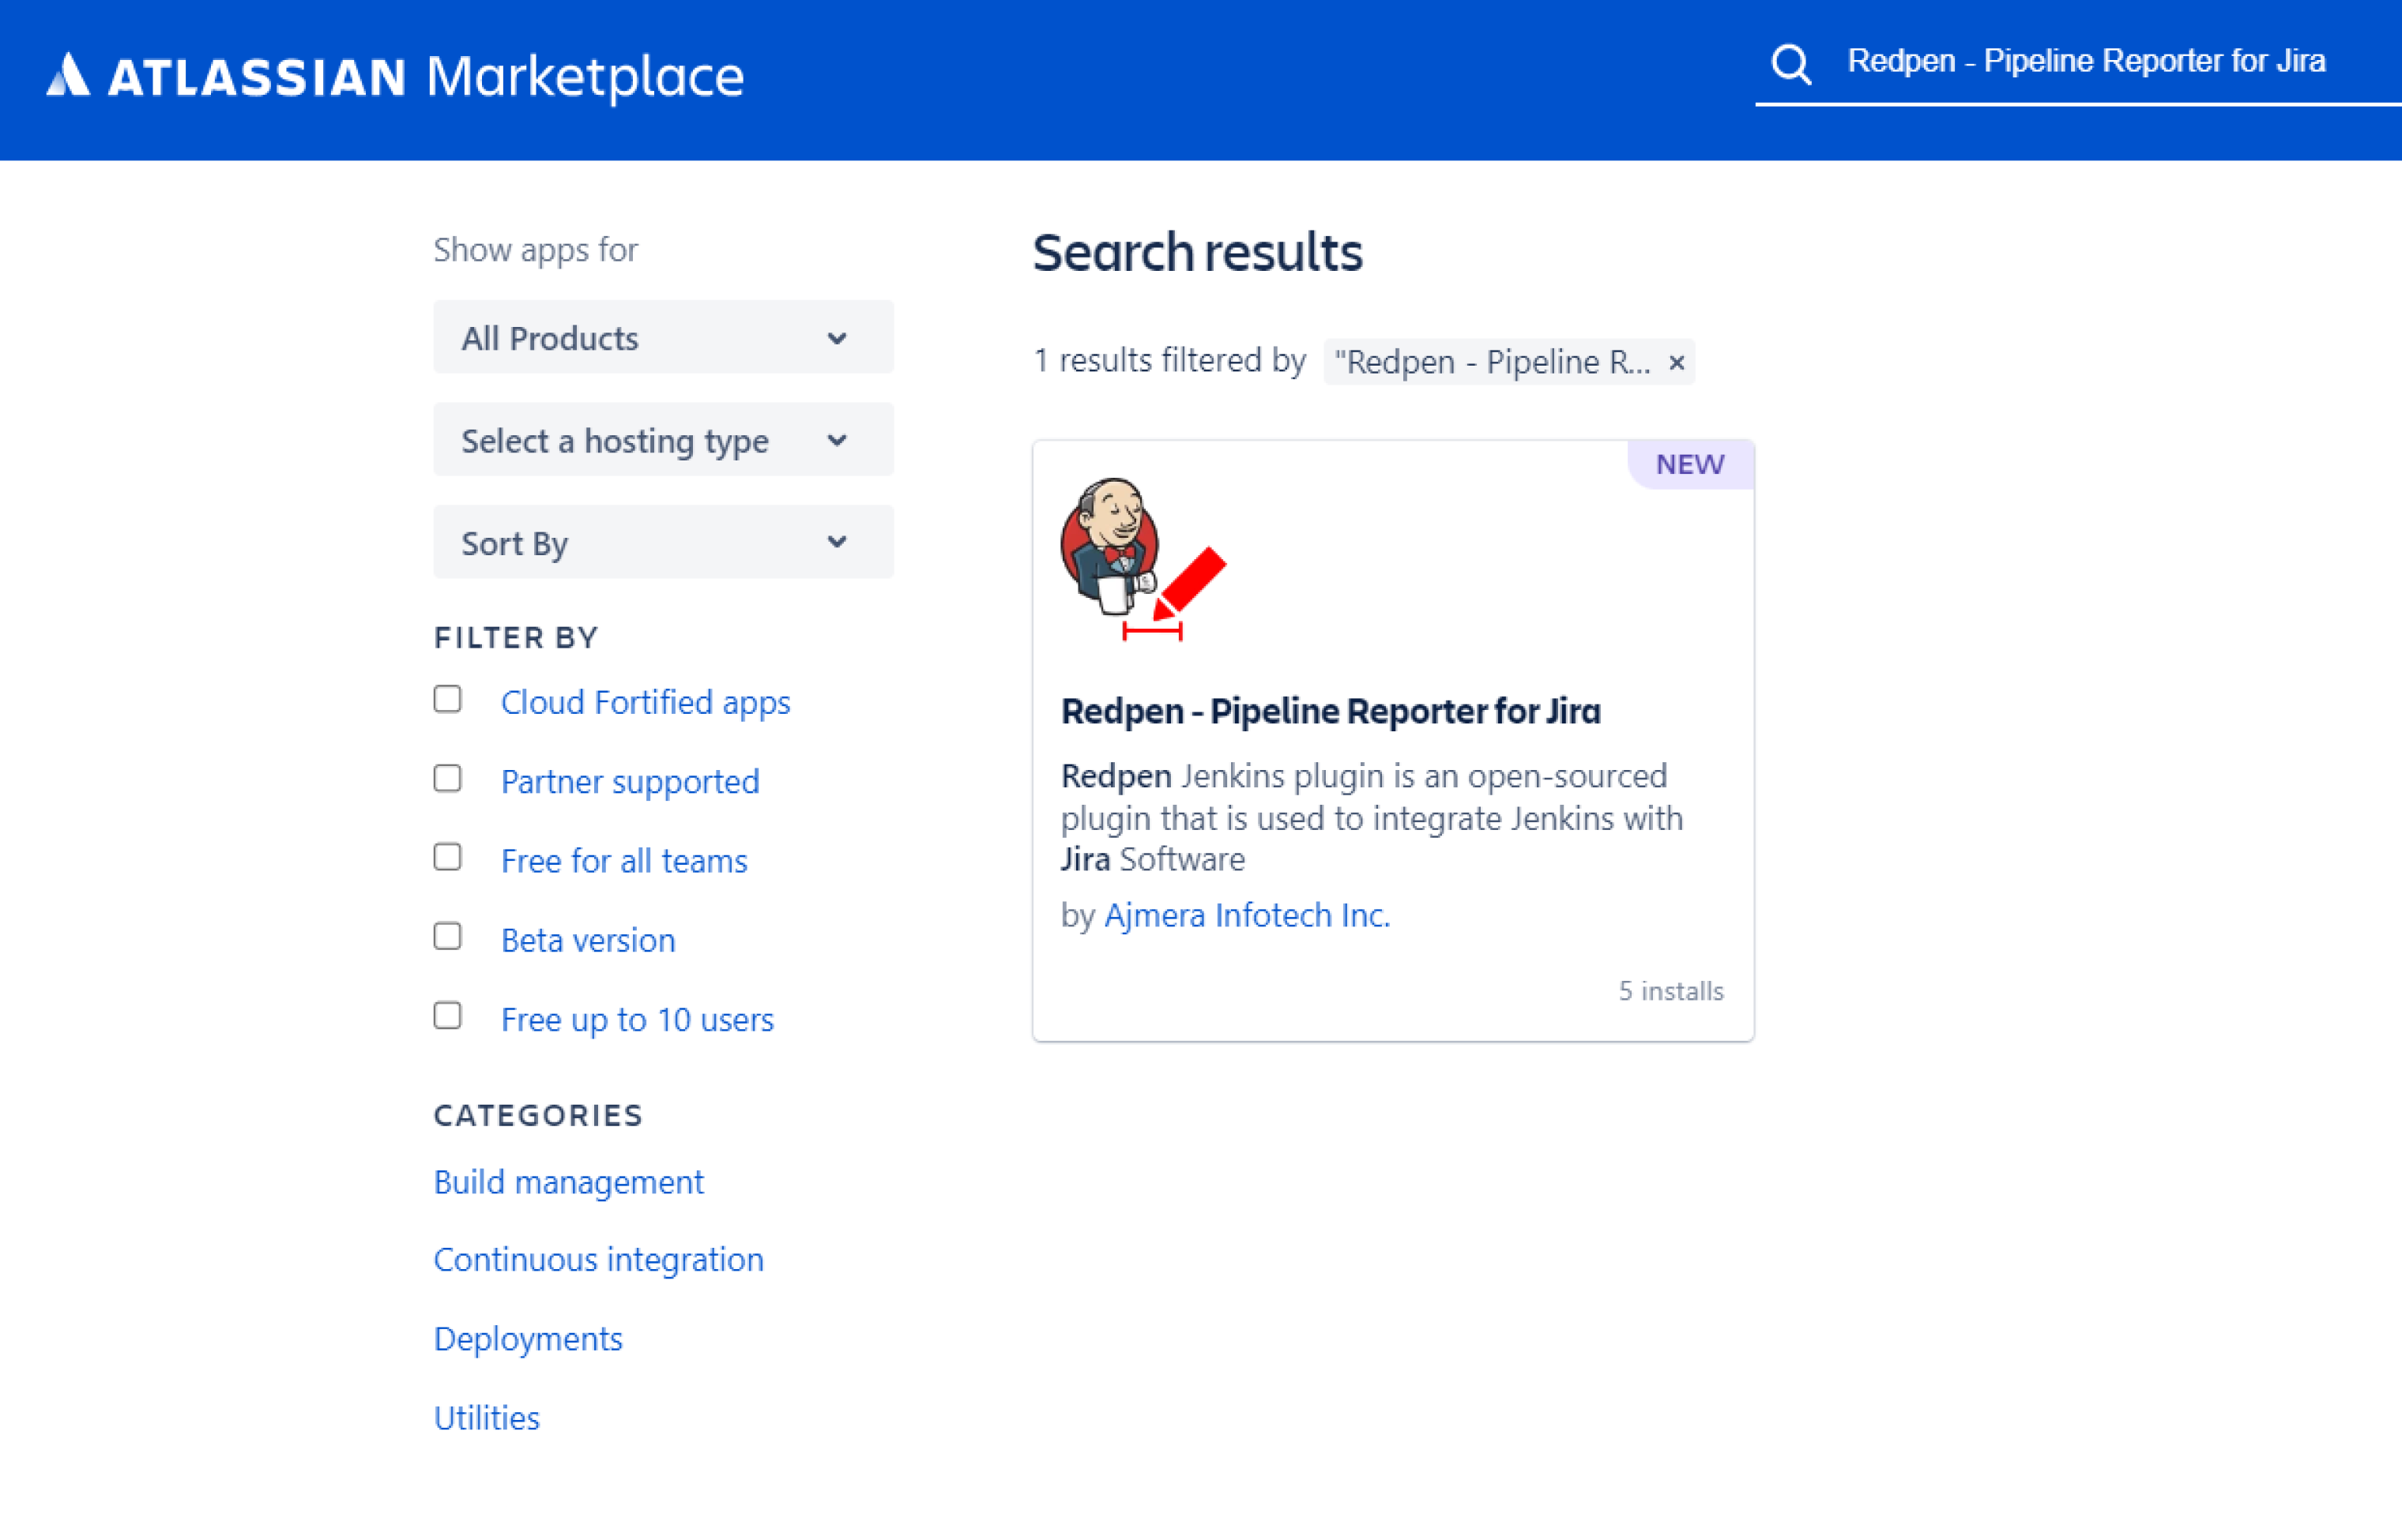The width and height of the screenshot is (2402, 1540).
Task: Click the Cloud Fortified apps link
Action: (x=646, y=702)
